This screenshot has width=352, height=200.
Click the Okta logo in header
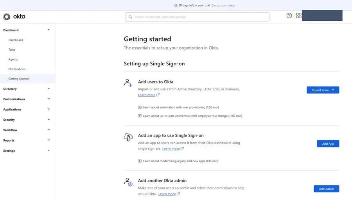(14, 17)
